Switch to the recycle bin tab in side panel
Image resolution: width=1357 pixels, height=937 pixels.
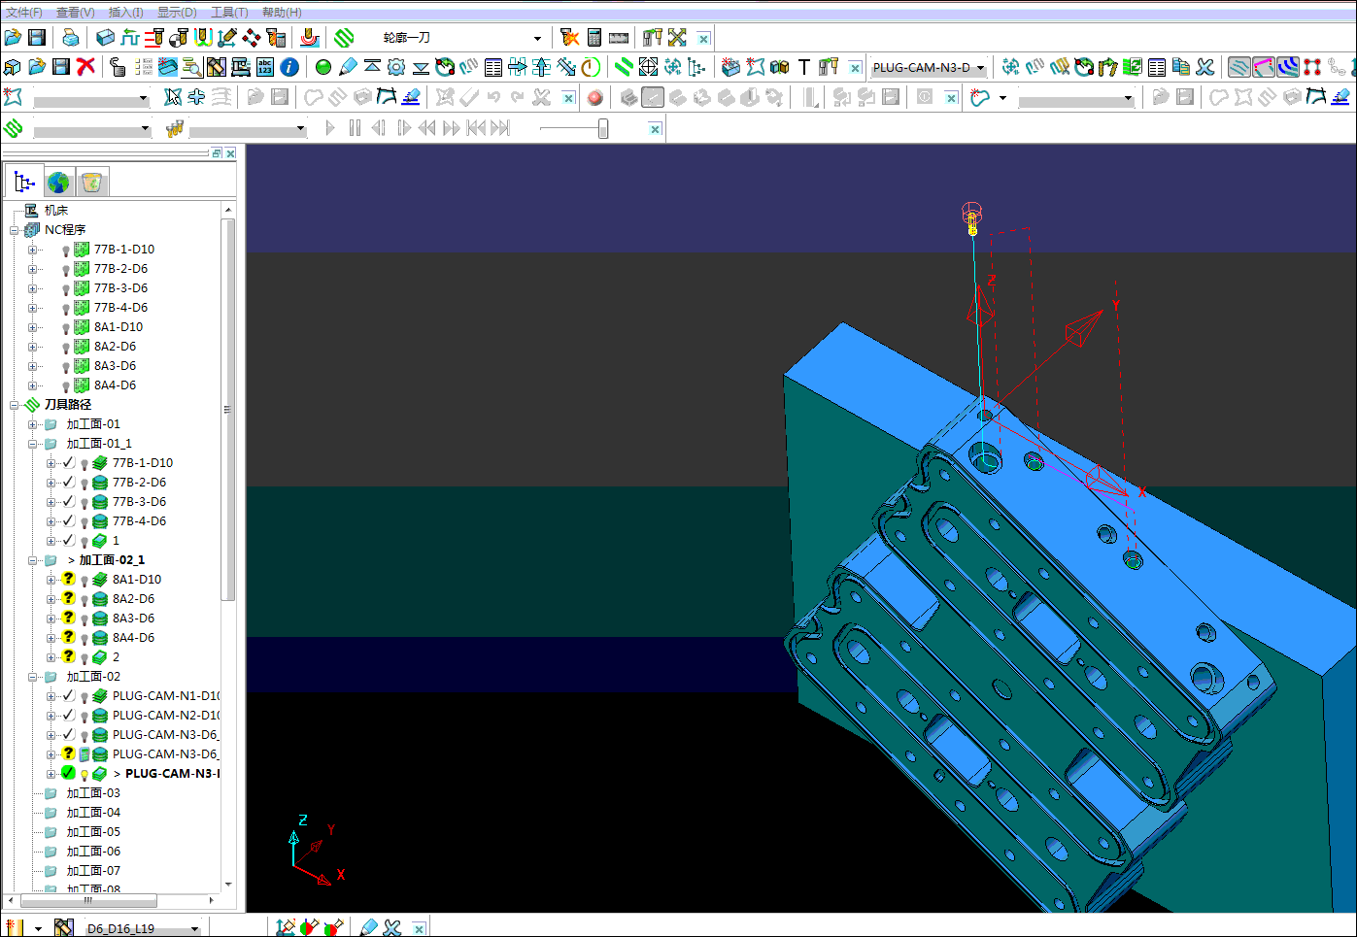(x=91, y=182)
